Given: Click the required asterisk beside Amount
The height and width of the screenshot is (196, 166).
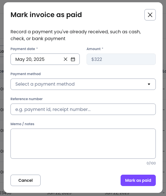Looking at the screenshot, I should pos(102,48).
